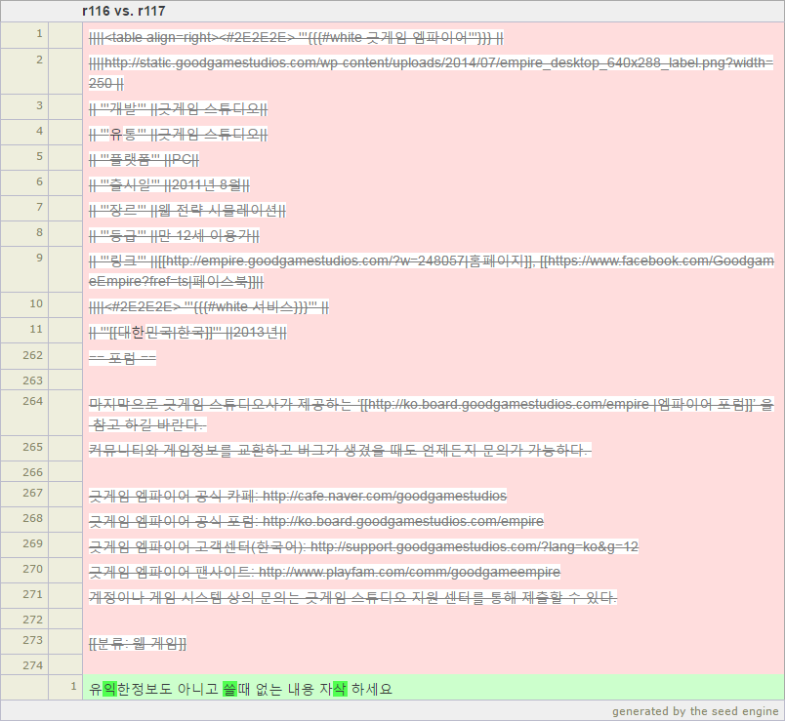Screen dimensions: 785x721
Task: Click deleted line 268 공식 포럼 URL
Action: pyautogui.click(x=316, y=521)
